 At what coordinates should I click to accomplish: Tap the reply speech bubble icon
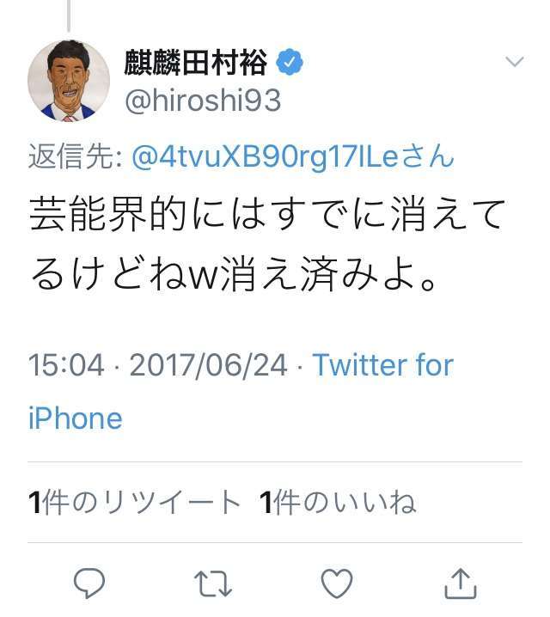pos(89,583)
